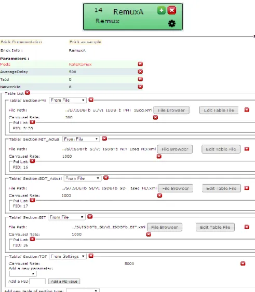This screenshot has height=292, width=255.
Task: Delete the BIT table section
Action: (90, 217)
